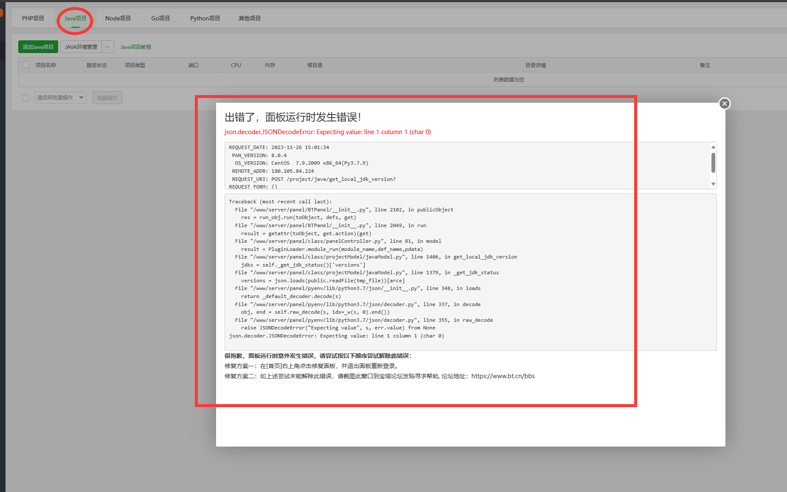Click the 批量操作 button
The height and width of the screenshot is (492, 787).
tap(107, 98)
